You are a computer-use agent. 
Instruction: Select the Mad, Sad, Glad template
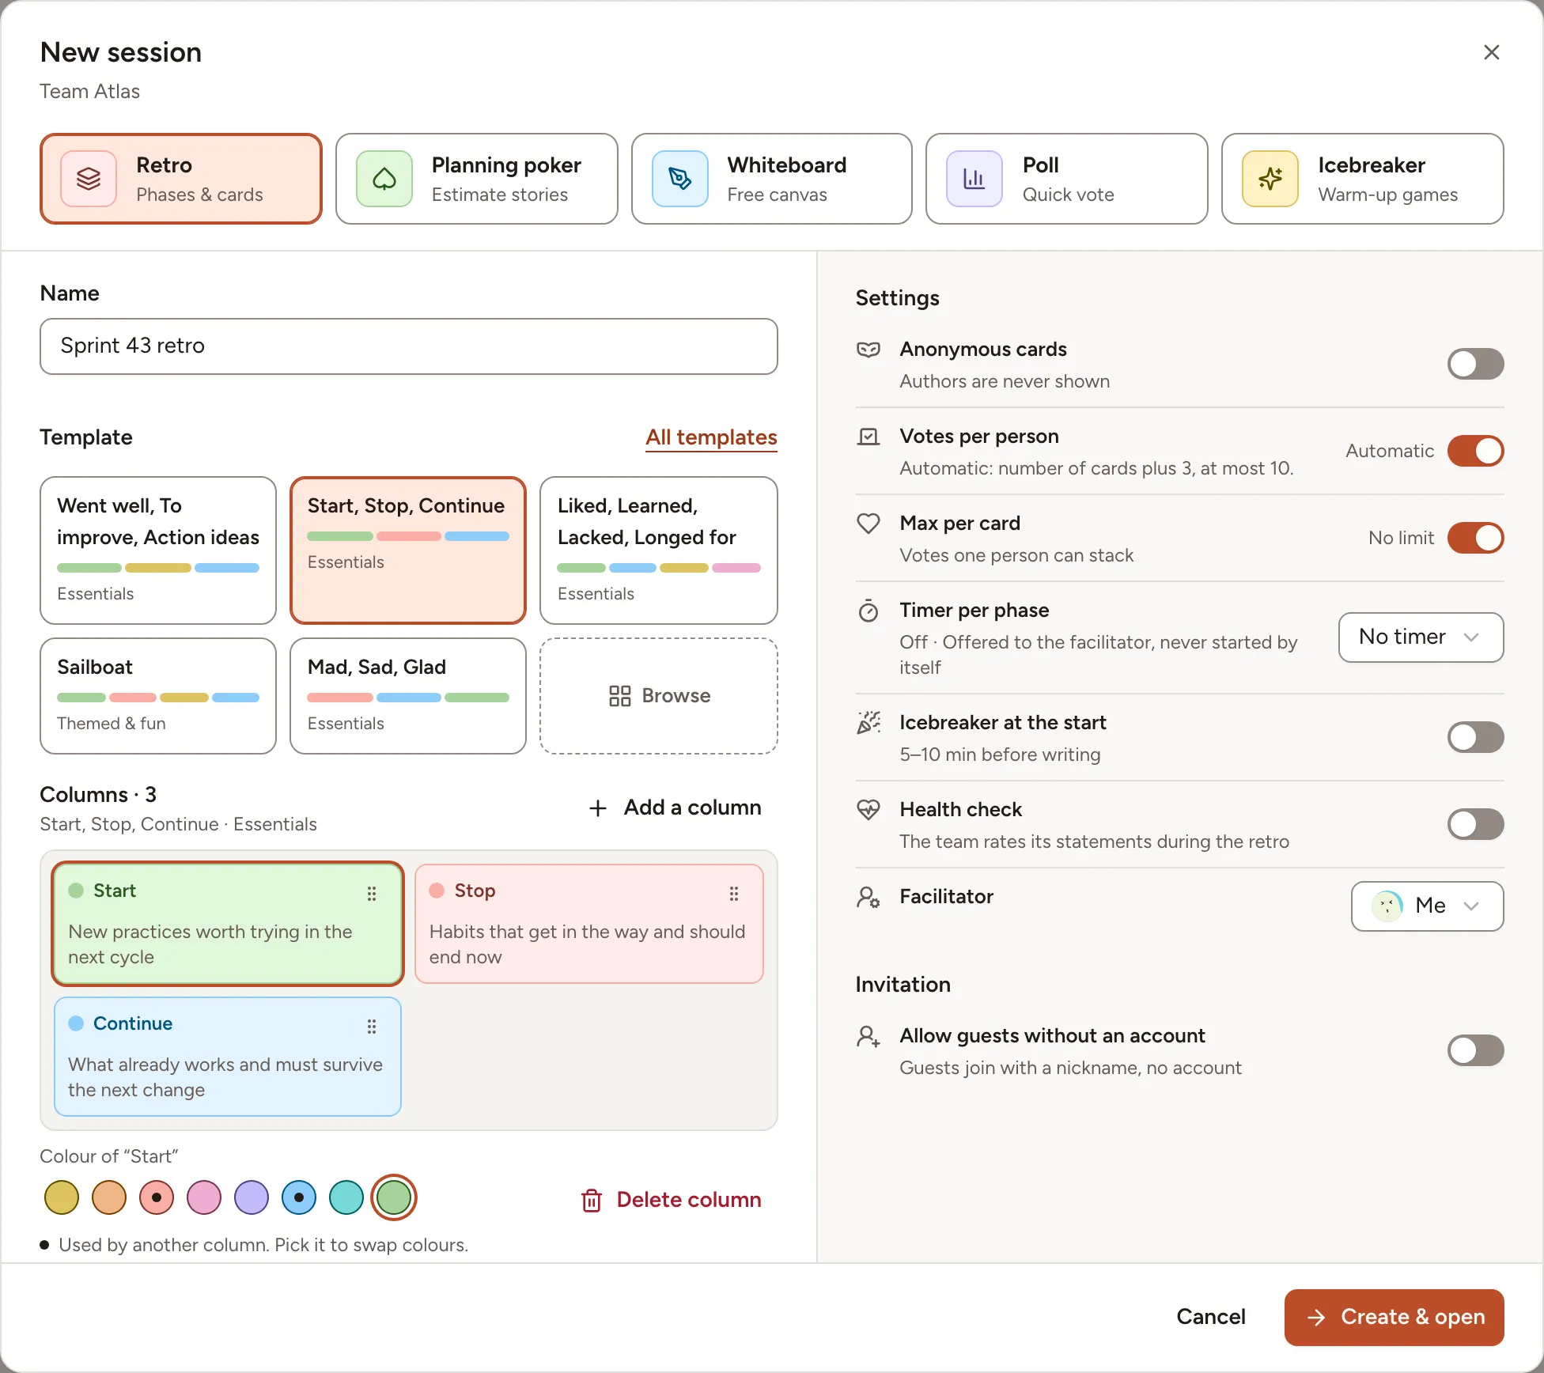click(x=408, y=696)
